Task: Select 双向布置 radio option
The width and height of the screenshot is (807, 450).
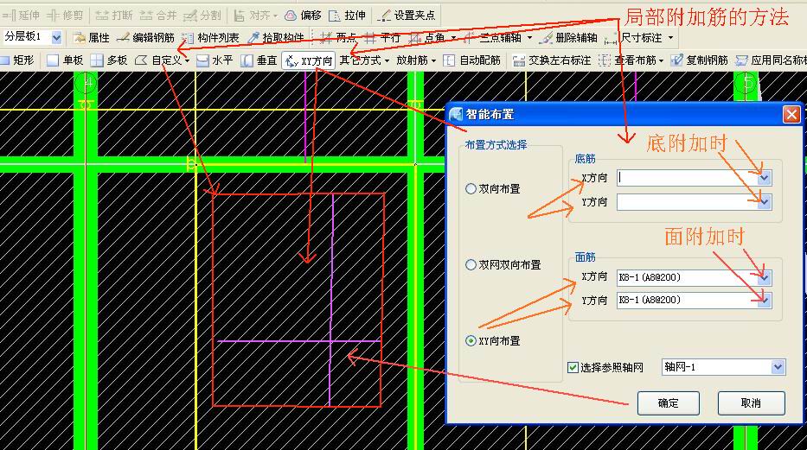Action: [471, 188]
